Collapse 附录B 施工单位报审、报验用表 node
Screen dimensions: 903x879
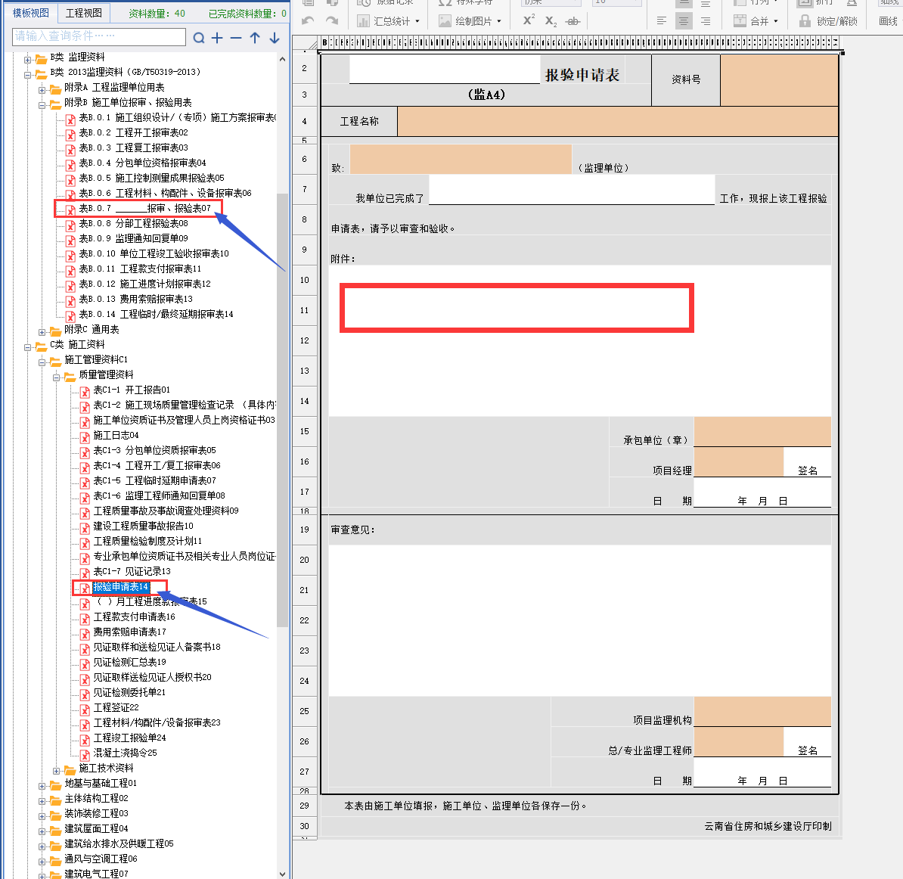pyautogui.click(x=42, y=105)
